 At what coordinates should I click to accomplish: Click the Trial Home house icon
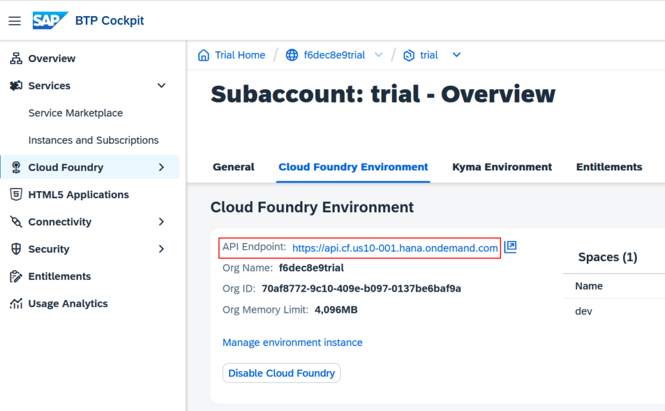(x=203, y=55)
